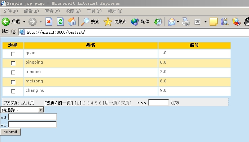Select the zhang hui row checkbox

point(13,91)
